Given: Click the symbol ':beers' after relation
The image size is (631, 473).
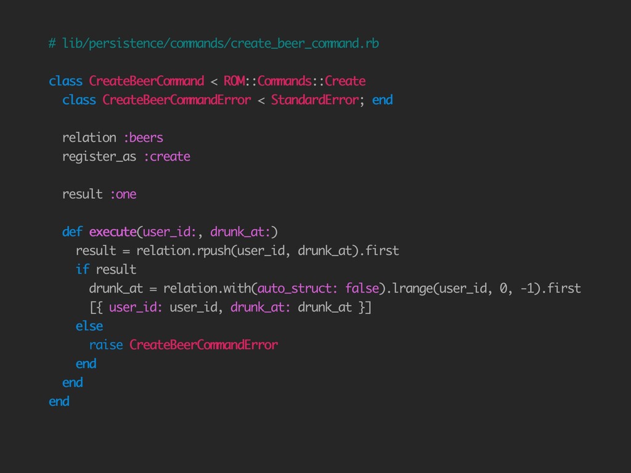Looking at the screenshot, I should [143, 137].
